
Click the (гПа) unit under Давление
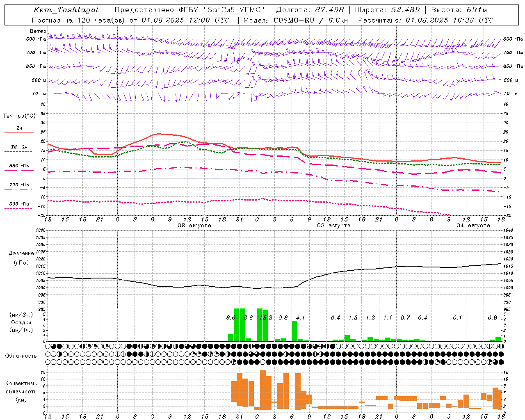21,263
